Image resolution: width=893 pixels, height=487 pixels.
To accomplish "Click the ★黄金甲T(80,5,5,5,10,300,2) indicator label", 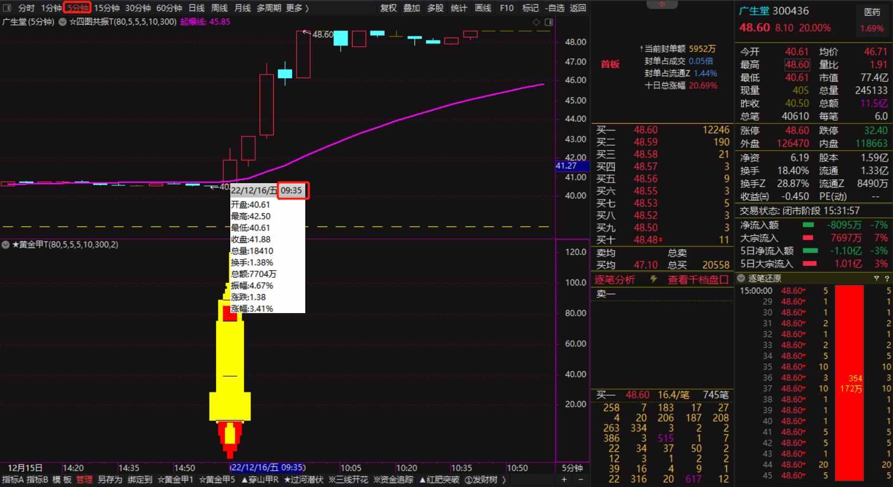I will pos(65,245).
